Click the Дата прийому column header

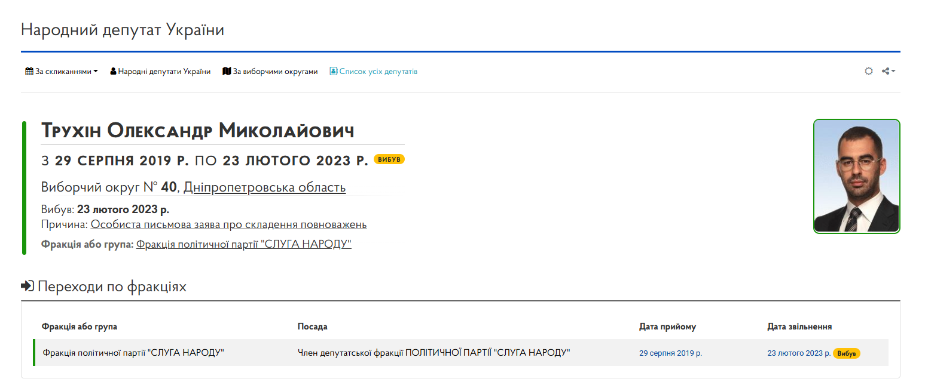pyautogui.click(x=667, y=326)
